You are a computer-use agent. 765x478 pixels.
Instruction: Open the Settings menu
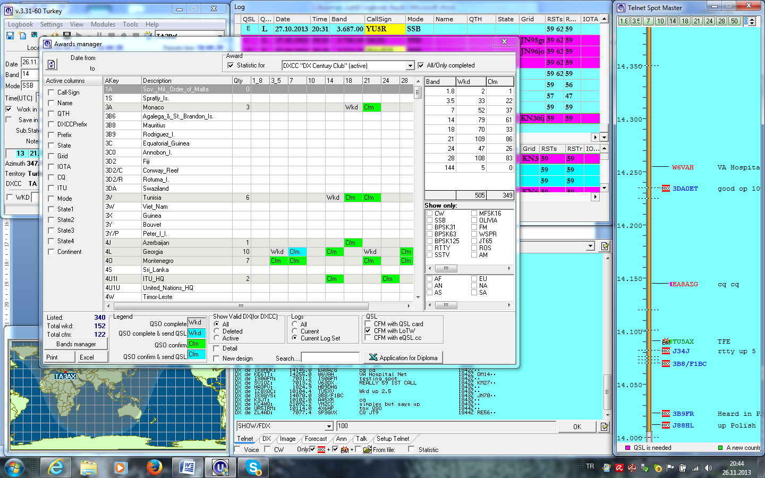pyautogui.click(x=52, y=24)
